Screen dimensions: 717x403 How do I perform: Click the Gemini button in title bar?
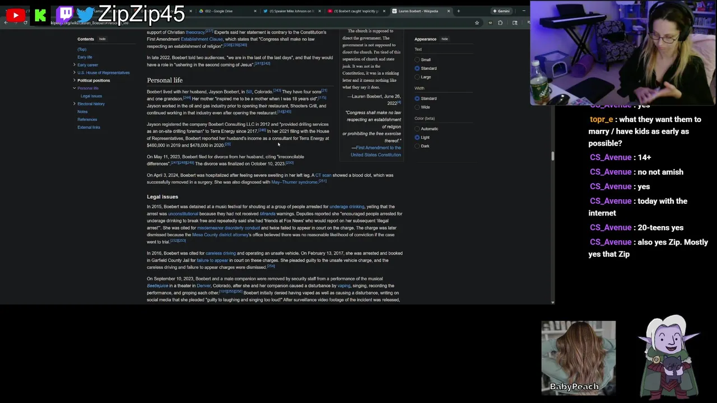coord(501,11)
